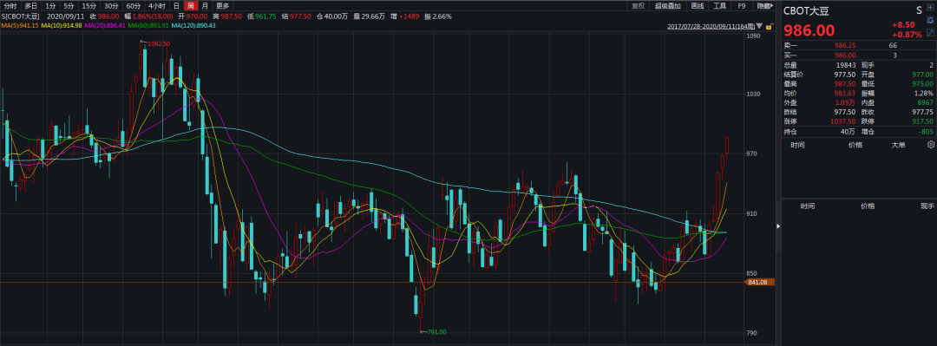Image resolution: width=937 pixels, height=346 pixels.
Task: Select the 日 daily period tab
Action: [x=176, y=5]
